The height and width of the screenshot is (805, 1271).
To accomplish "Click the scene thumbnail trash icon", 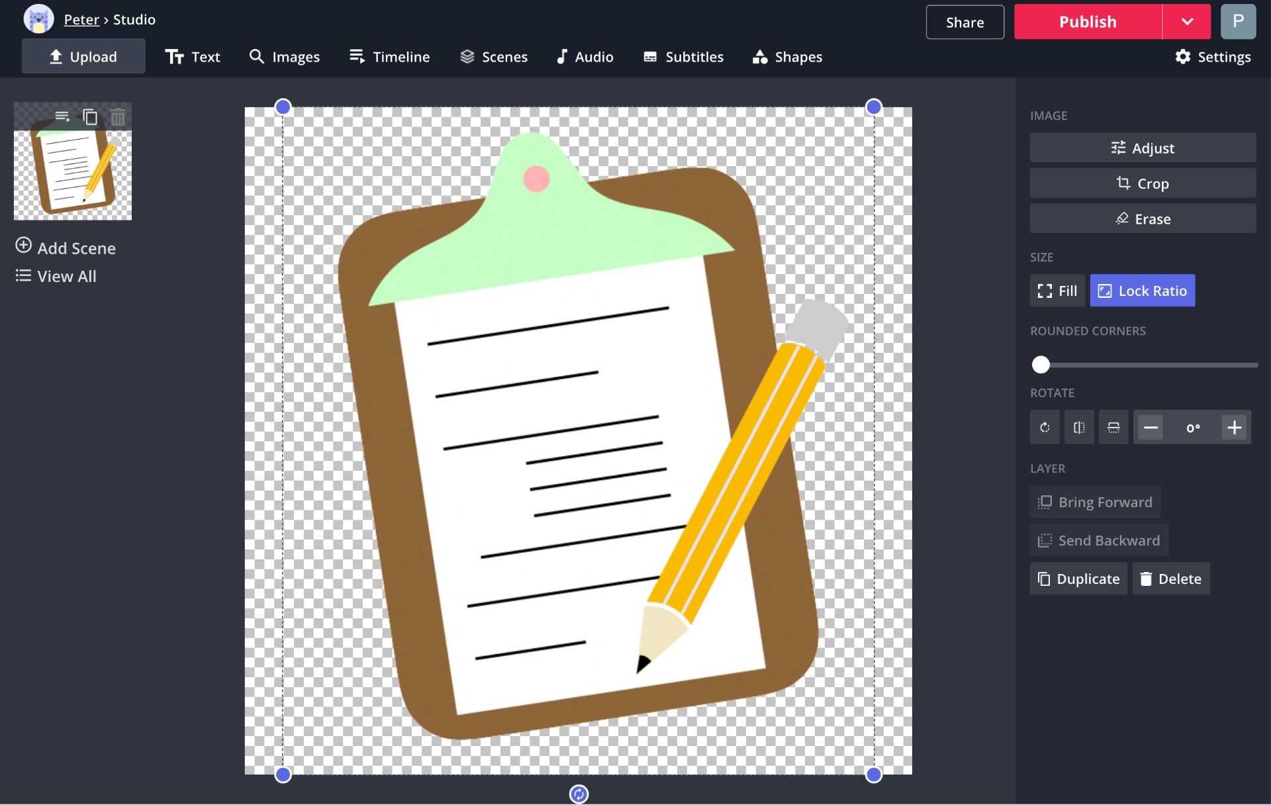I will click(118, 117).
